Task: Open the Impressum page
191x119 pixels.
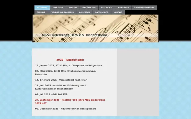Action: click(x=84, y=12)
